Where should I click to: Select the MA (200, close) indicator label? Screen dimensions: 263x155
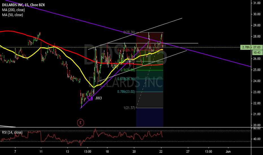point(14,10)
